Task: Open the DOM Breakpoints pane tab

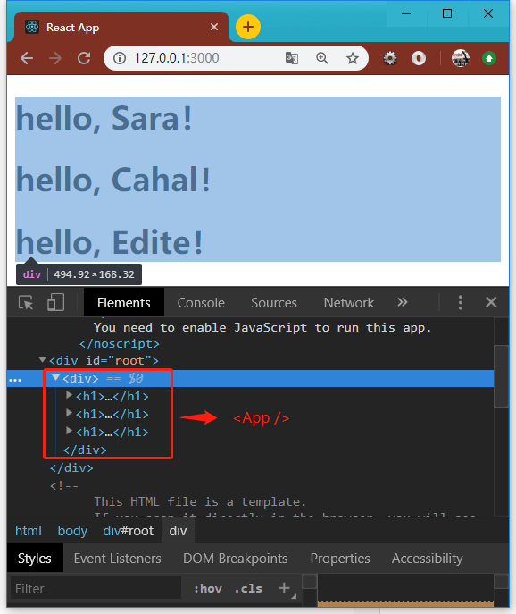Action: (235, 559)
